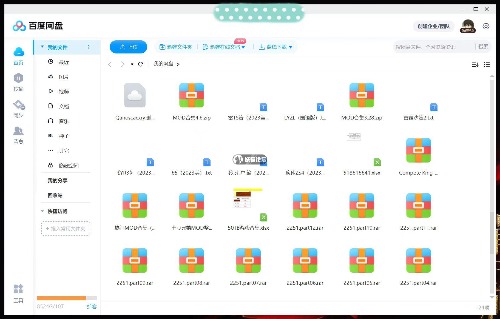Viewport: 500px width, 319px height.
Task: Select the 热门MOD合集 archive icon
Action: 135,205
